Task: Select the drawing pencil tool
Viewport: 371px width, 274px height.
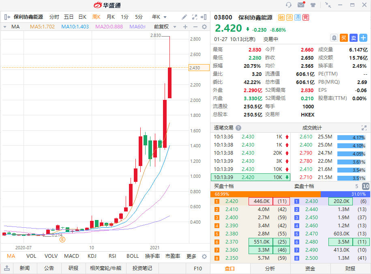Action: point(184,17)
